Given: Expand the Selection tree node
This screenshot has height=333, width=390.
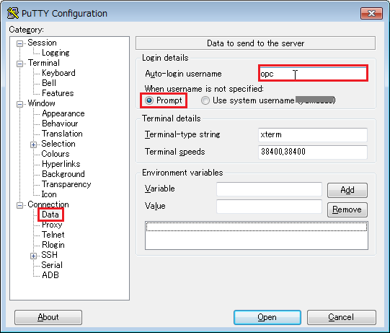Looking at the screenshot, I should [x=34, y=144].
